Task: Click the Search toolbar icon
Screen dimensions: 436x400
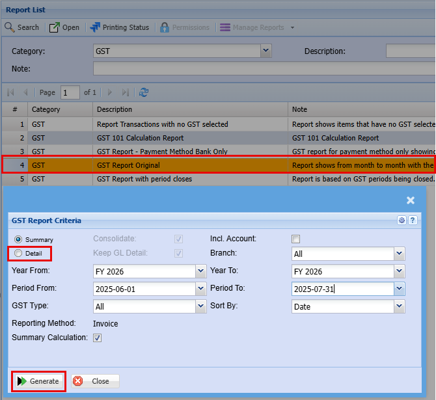Action: tap(10, 27)
